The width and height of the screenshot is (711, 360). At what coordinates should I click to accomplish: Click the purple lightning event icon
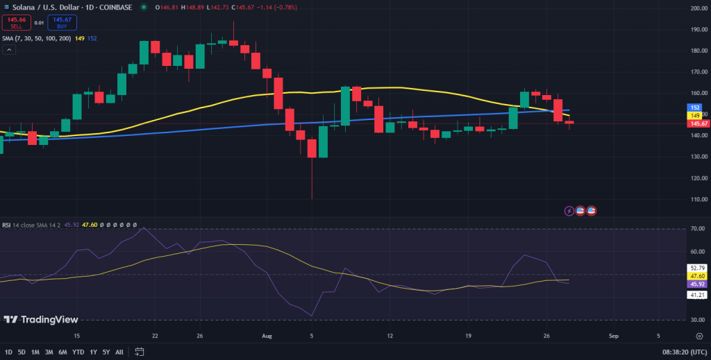click(x=569, y=211)
